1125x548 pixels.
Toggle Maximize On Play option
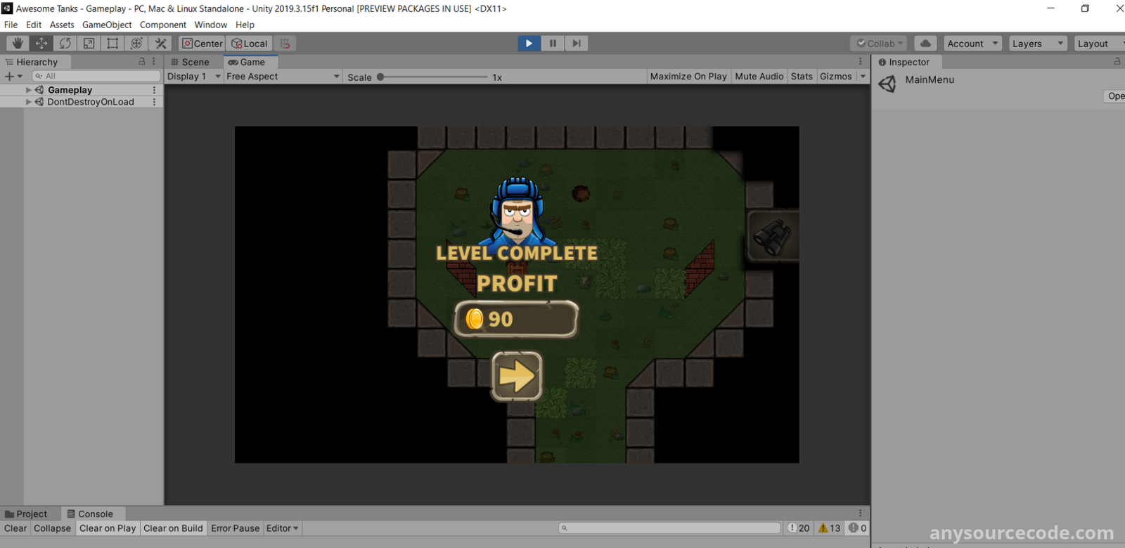(688, 77)
